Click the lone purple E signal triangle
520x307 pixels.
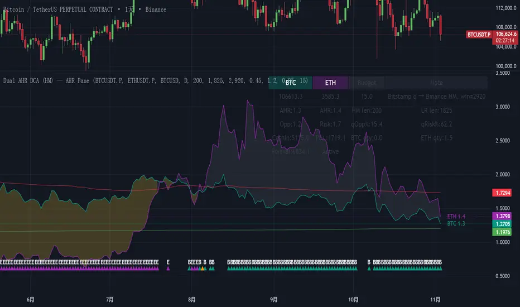coord(168,268)
